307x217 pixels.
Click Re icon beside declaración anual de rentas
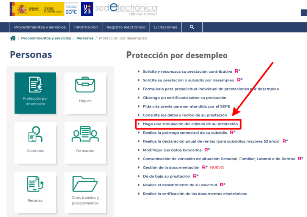point(285,141)
